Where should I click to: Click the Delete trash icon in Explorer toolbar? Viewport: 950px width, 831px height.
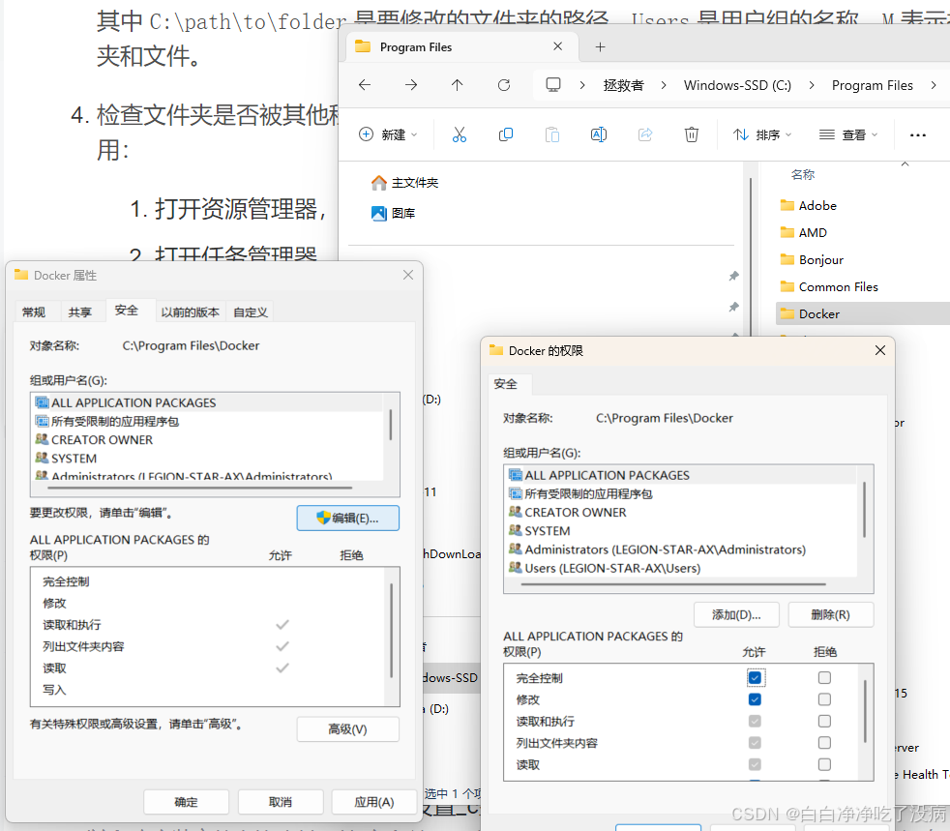click(692, 134)
